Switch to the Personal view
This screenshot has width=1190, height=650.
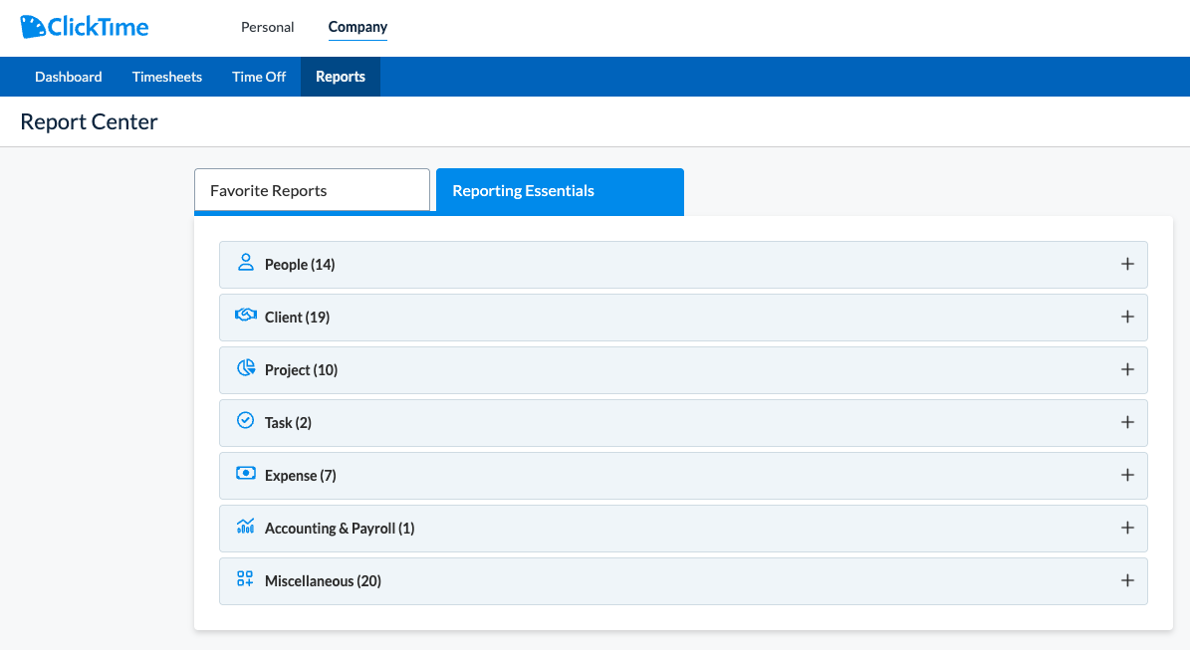click(x=267, y=27)
